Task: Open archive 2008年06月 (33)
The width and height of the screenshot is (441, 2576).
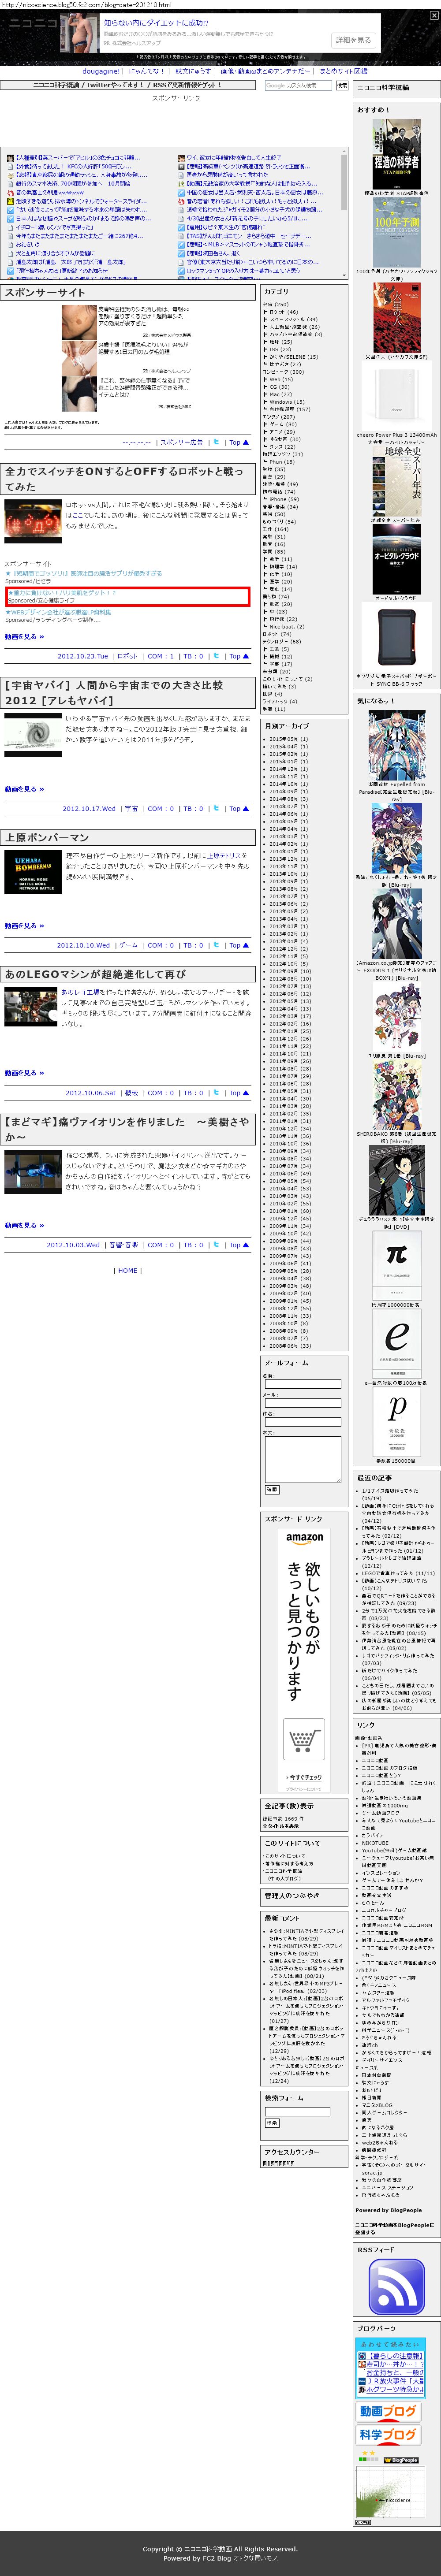Action: 290,1346
